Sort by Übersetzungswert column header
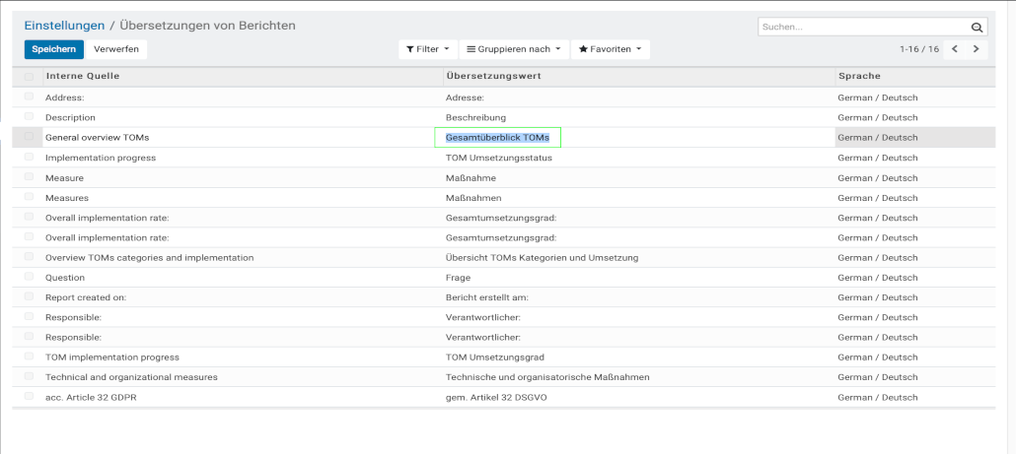Viewport: 1016px width, 454px height. (493, 76)
